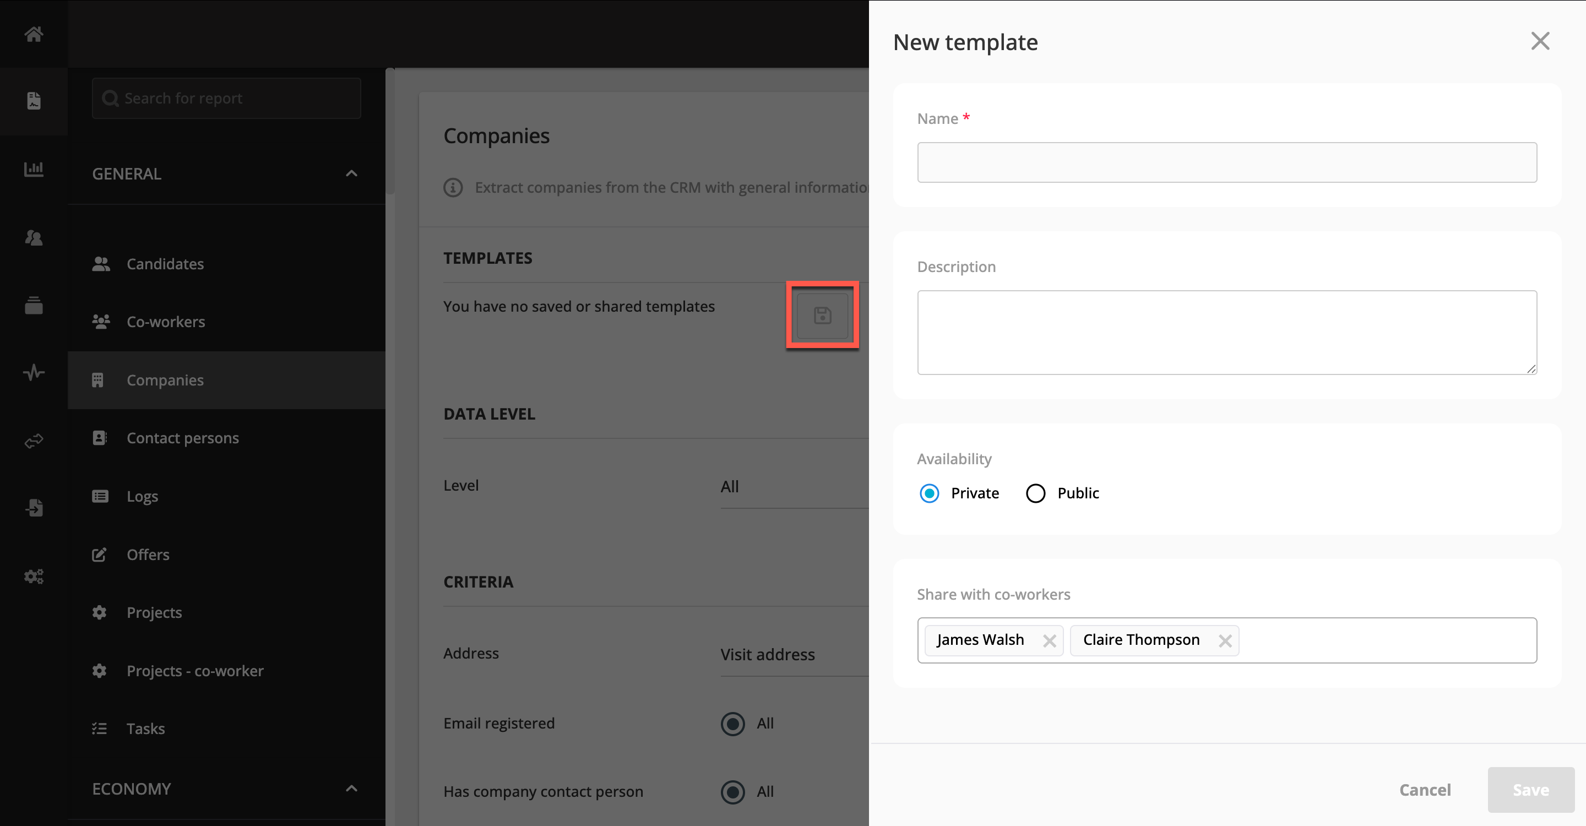Screen dimensions: 1586x826
Task: Open the settings gears sidebar icon
Action: [x=34, y=576]
